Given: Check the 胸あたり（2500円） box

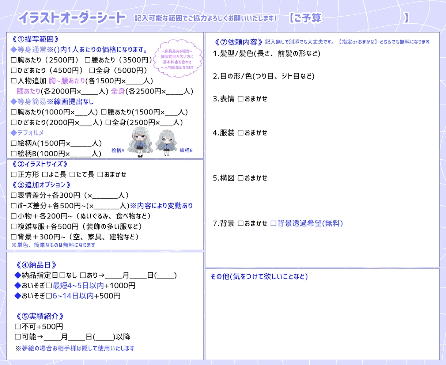Looking at the screenshot, I should point(14,60).
